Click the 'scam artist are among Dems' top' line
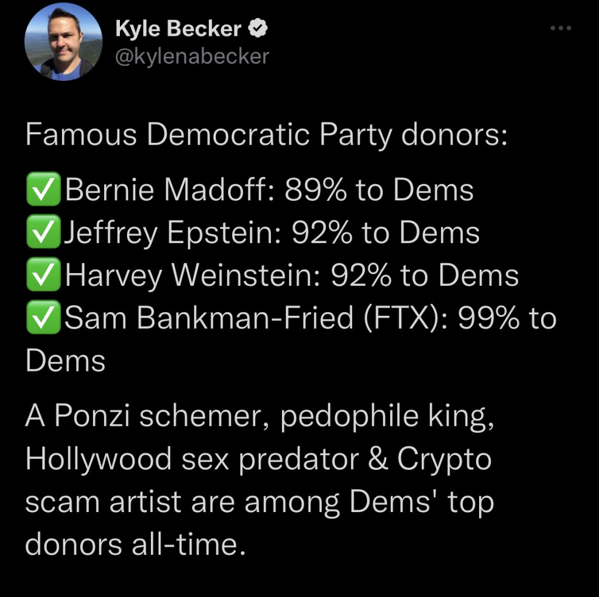The image size is (599, 597). click(x=259, y=502)
